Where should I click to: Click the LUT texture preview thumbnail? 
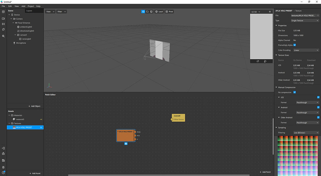point(298,156)
